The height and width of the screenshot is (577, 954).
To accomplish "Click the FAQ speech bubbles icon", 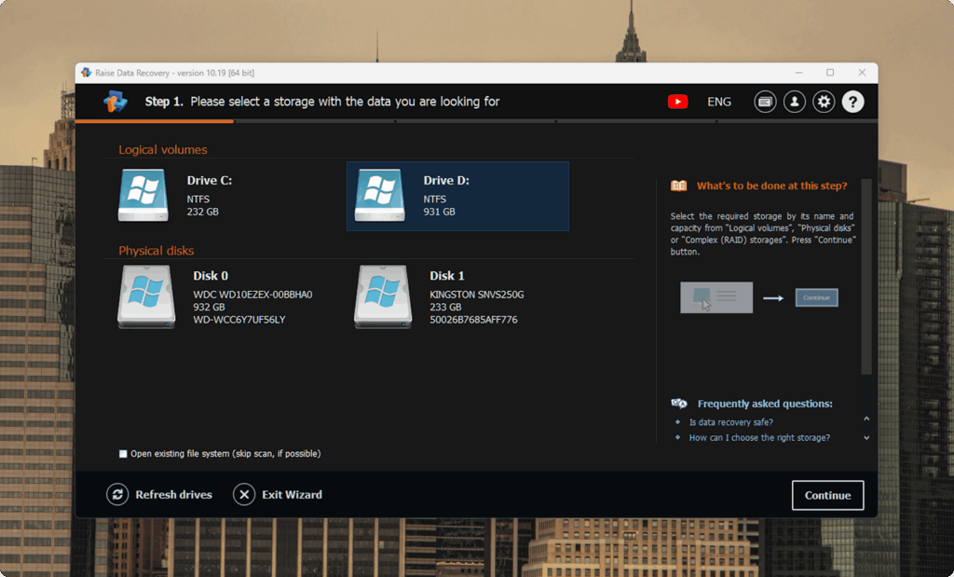I will pos(679,404).
